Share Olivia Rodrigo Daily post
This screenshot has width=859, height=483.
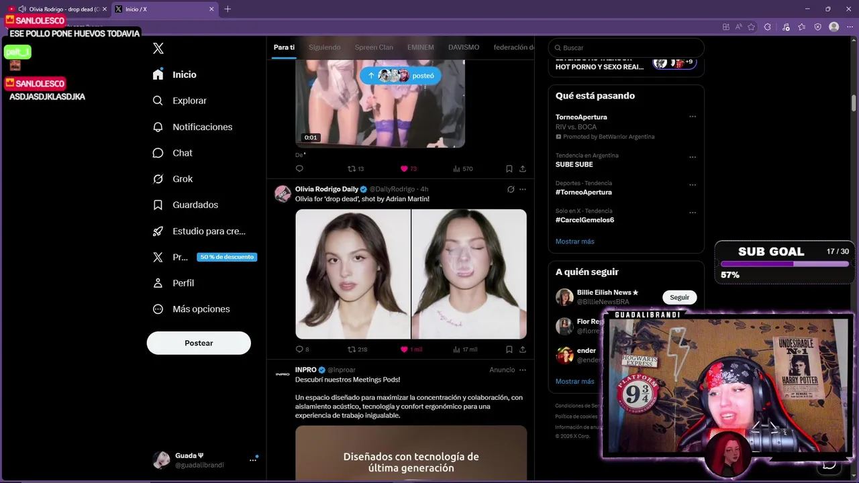523,350
